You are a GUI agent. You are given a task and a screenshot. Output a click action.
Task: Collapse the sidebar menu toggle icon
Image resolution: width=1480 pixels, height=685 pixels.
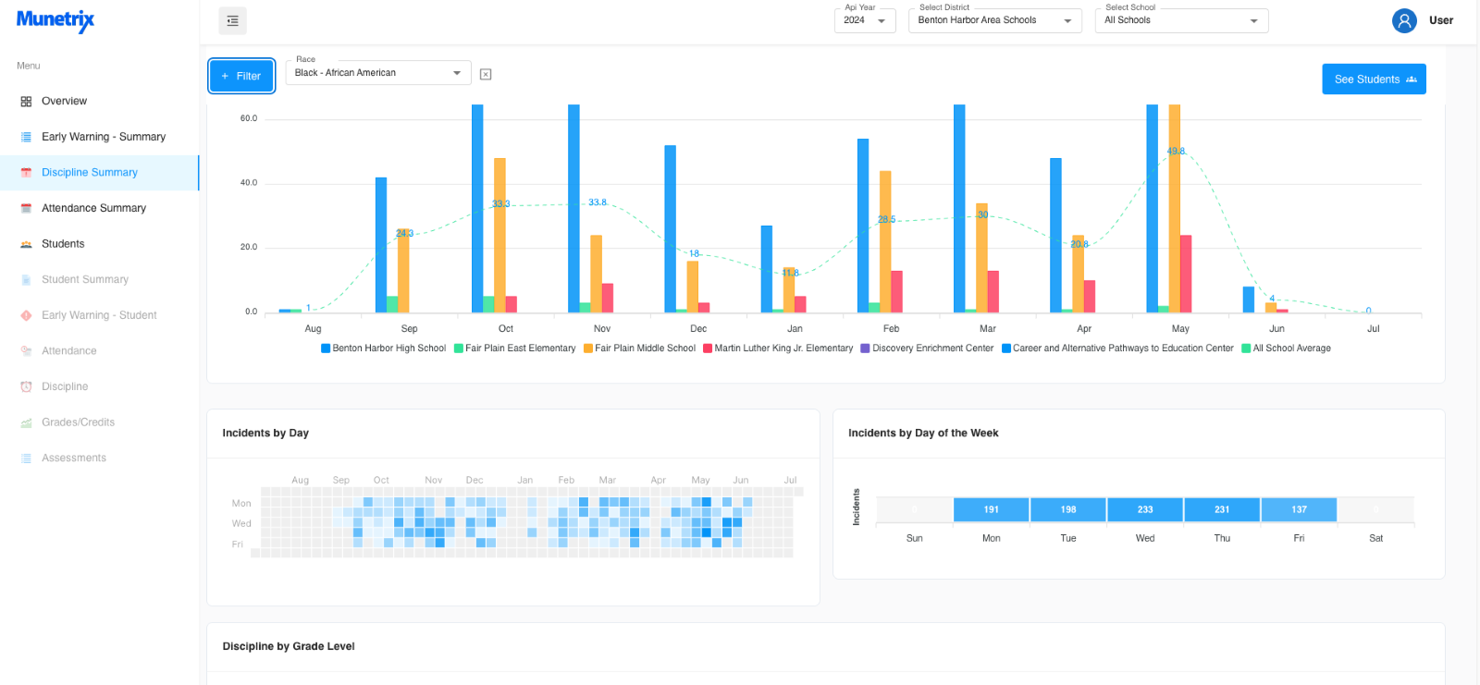(x=232, y=20)
